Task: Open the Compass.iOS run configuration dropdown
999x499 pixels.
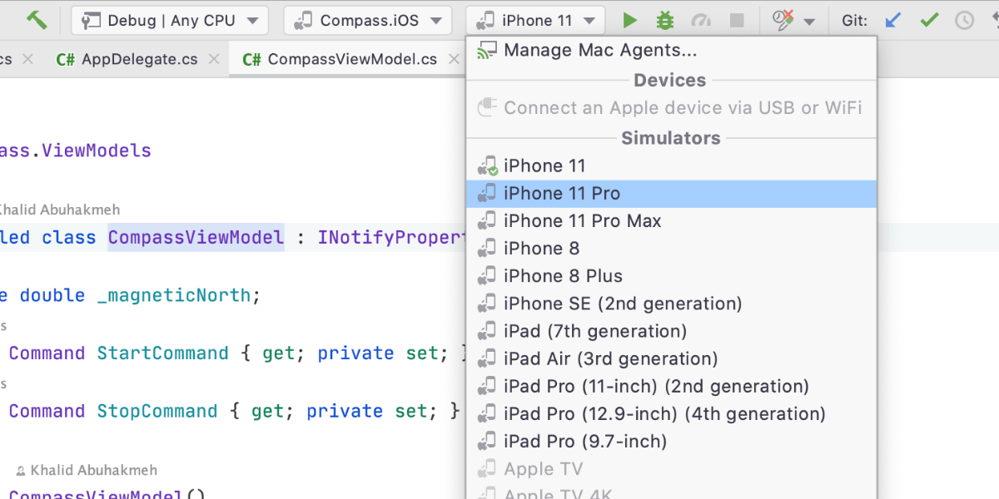Action: [x=367, y=21]
